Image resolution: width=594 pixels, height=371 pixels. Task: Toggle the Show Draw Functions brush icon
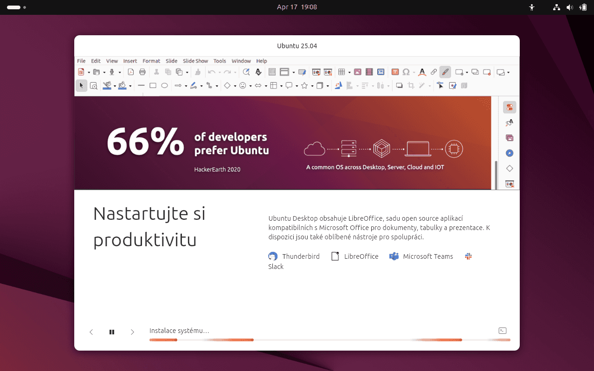pos(445,72)
